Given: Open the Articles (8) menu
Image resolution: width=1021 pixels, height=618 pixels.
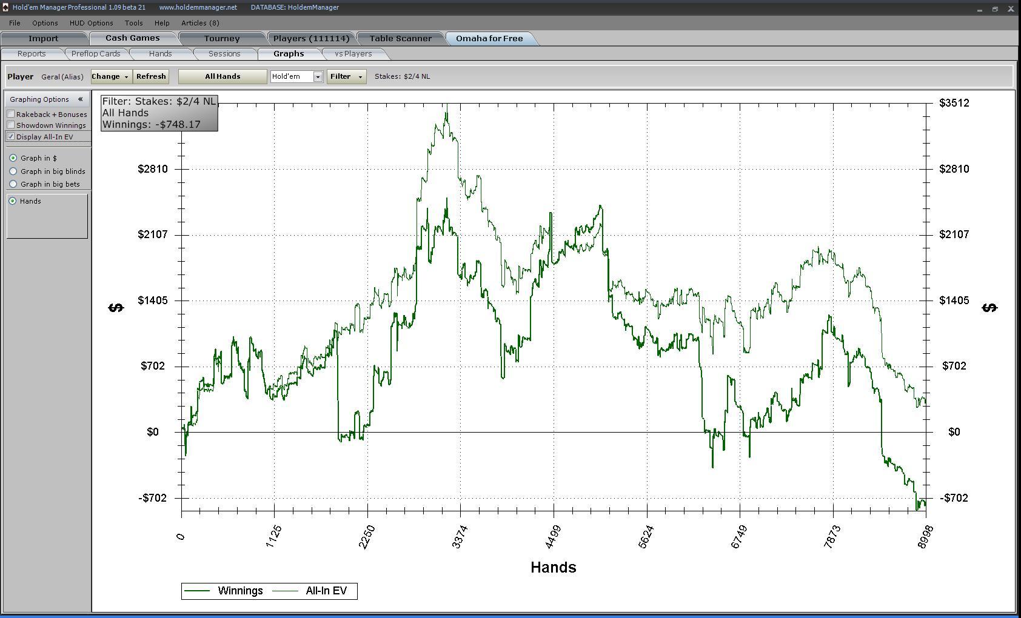Looking at the screenshot, I should [x=200, y=23].
